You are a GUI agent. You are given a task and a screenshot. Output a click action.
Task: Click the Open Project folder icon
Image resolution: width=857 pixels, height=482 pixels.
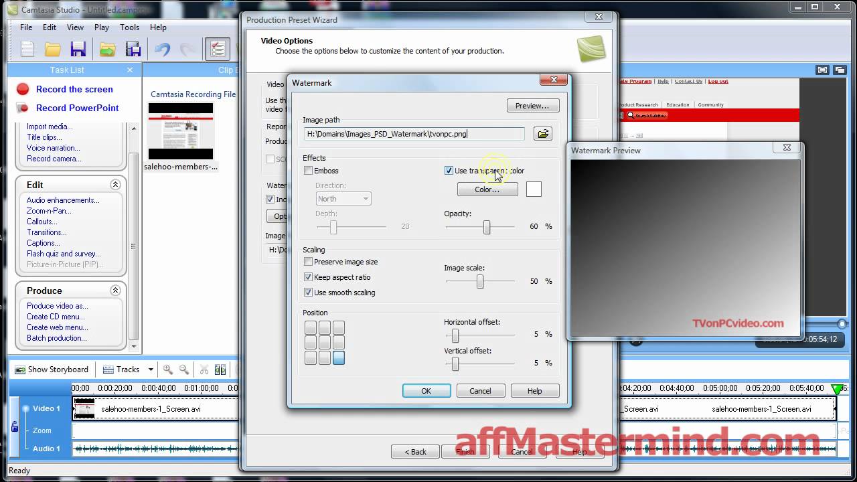coord(53,50)
